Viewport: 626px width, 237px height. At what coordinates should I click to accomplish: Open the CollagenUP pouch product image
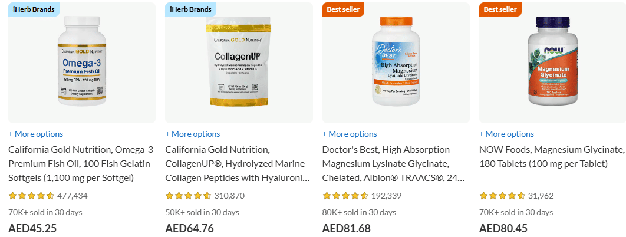point(239,62)
